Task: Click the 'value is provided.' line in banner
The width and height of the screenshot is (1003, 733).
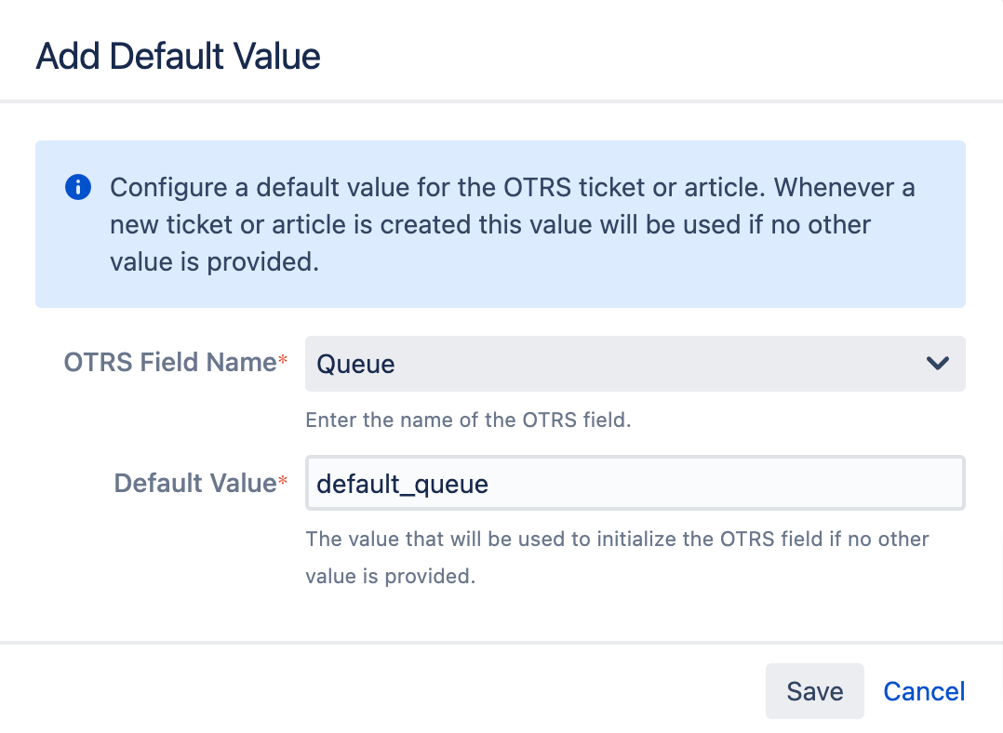Action: pyautogui.click(x=214, y=261)
